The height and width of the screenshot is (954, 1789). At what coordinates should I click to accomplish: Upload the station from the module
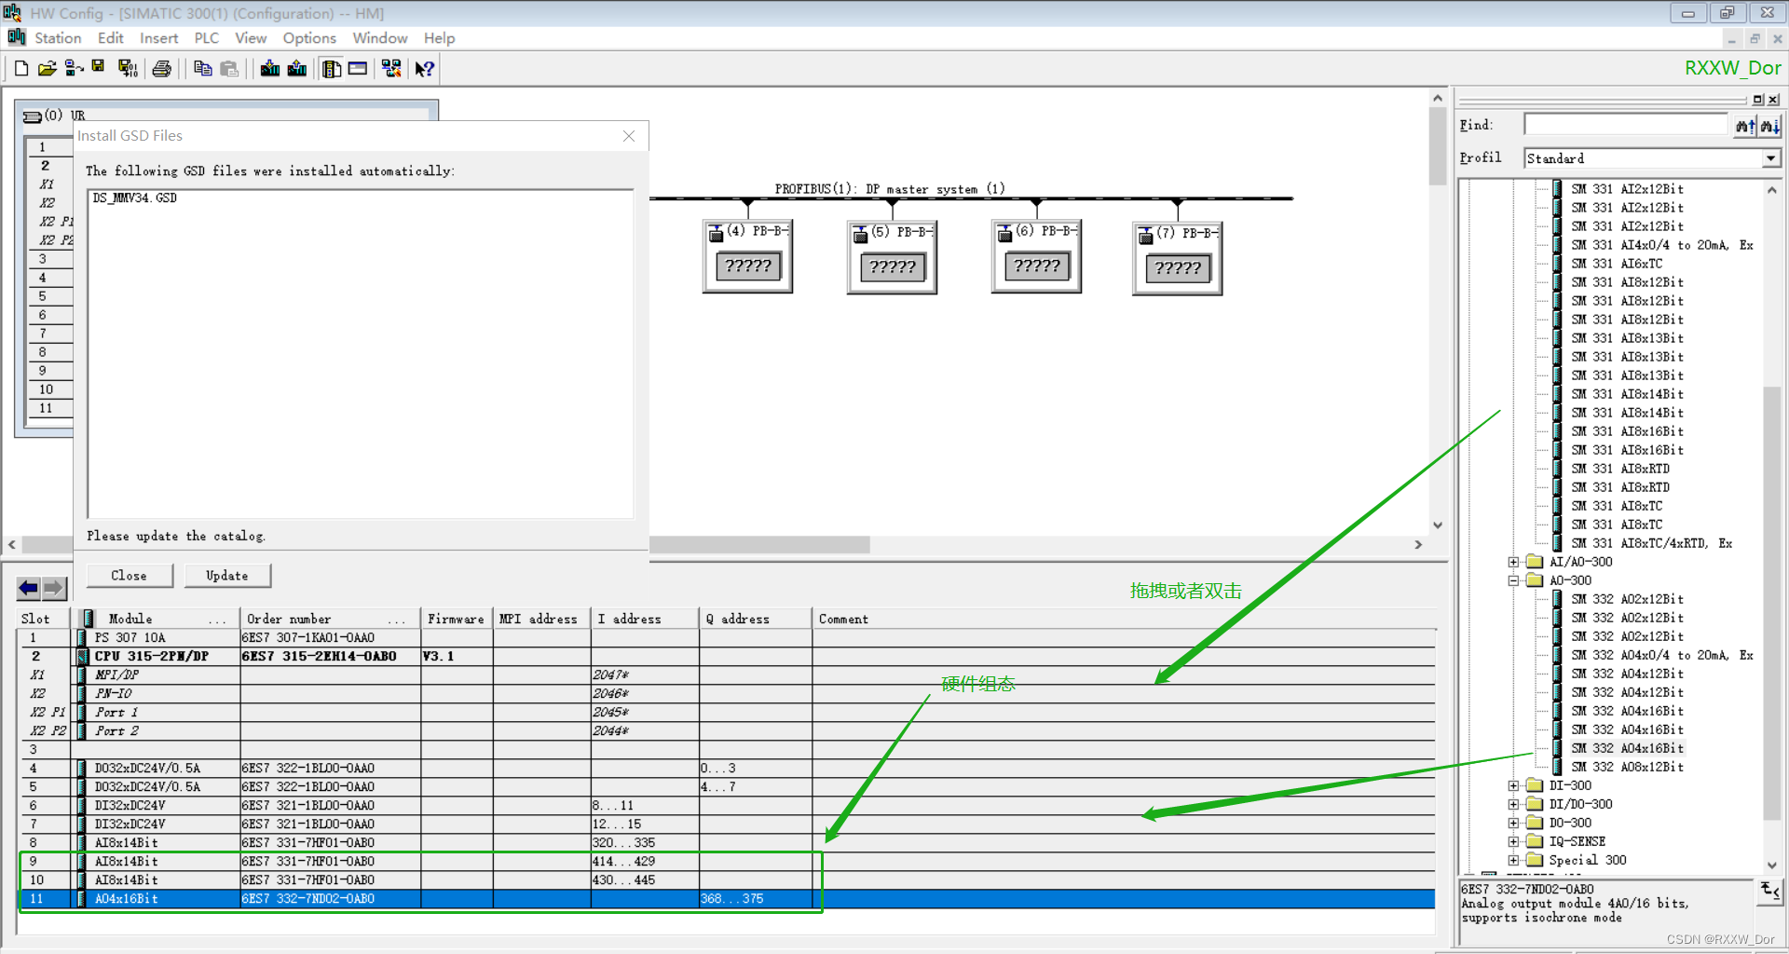pos(295,68)
